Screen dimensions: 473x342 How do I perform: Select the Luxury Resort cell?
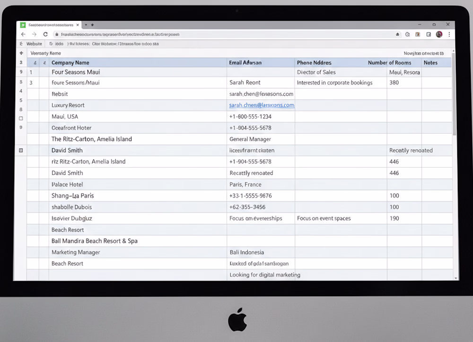138,105
